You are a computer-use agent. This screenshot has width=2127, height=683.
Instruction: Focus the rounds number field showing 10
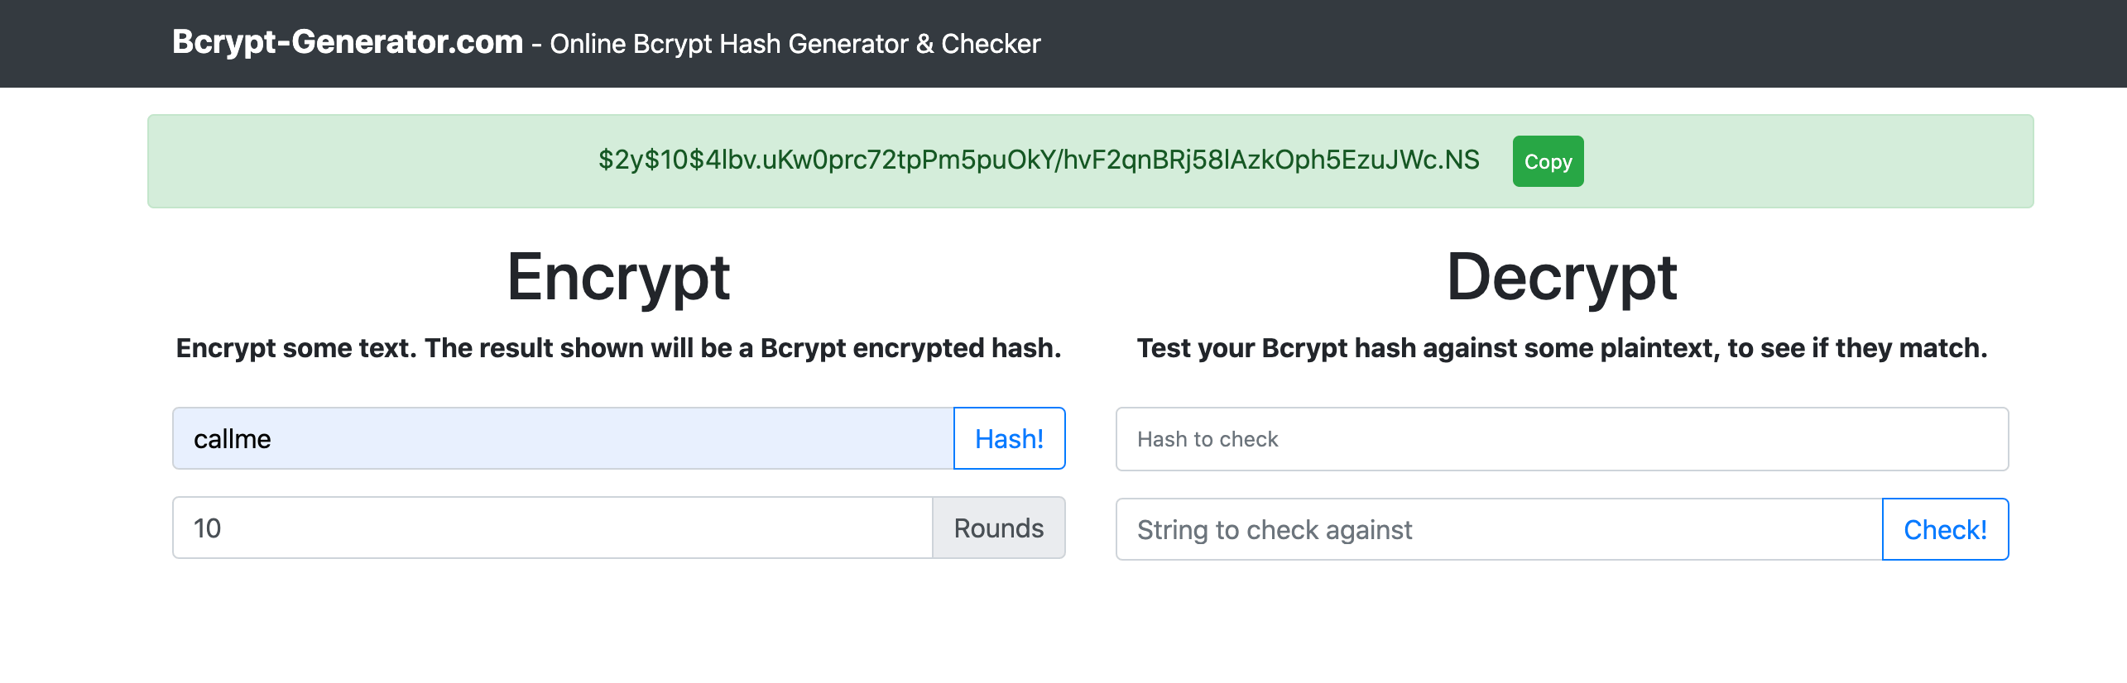[x=553, y=528]
